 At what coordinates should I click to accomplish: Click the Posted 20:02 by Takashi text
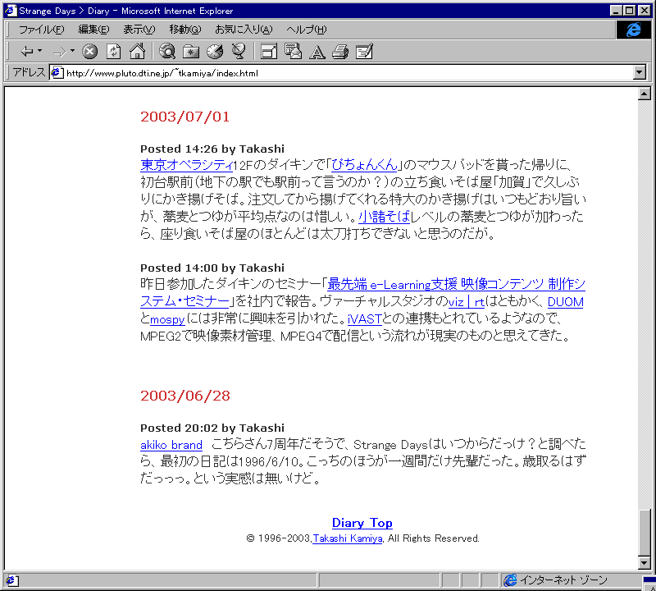[x=212, y=428]
